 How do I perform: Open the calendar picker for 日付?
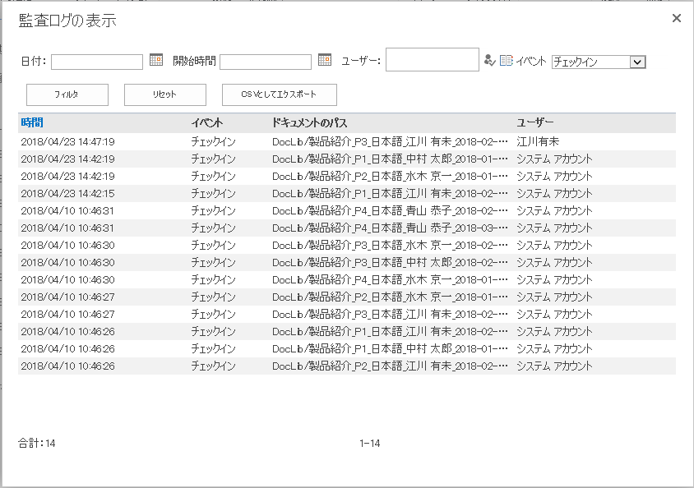pyautogui.click(x=156, y=60)
